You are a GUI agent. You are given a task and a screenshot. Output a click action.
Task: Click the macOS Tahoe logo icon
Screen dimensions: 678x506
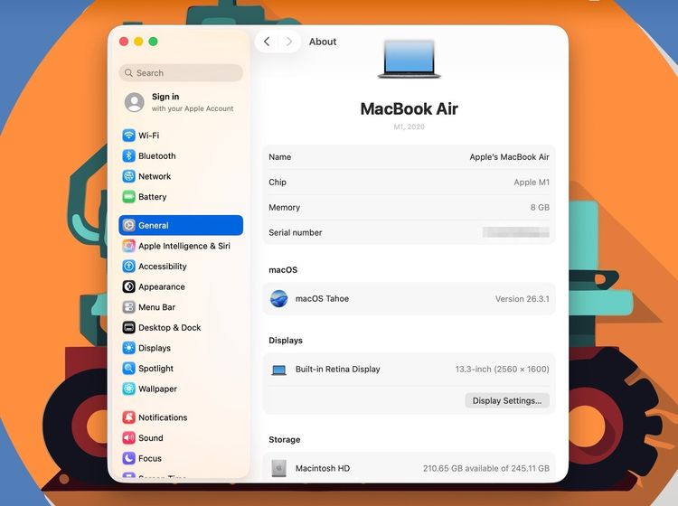(279, 298)
